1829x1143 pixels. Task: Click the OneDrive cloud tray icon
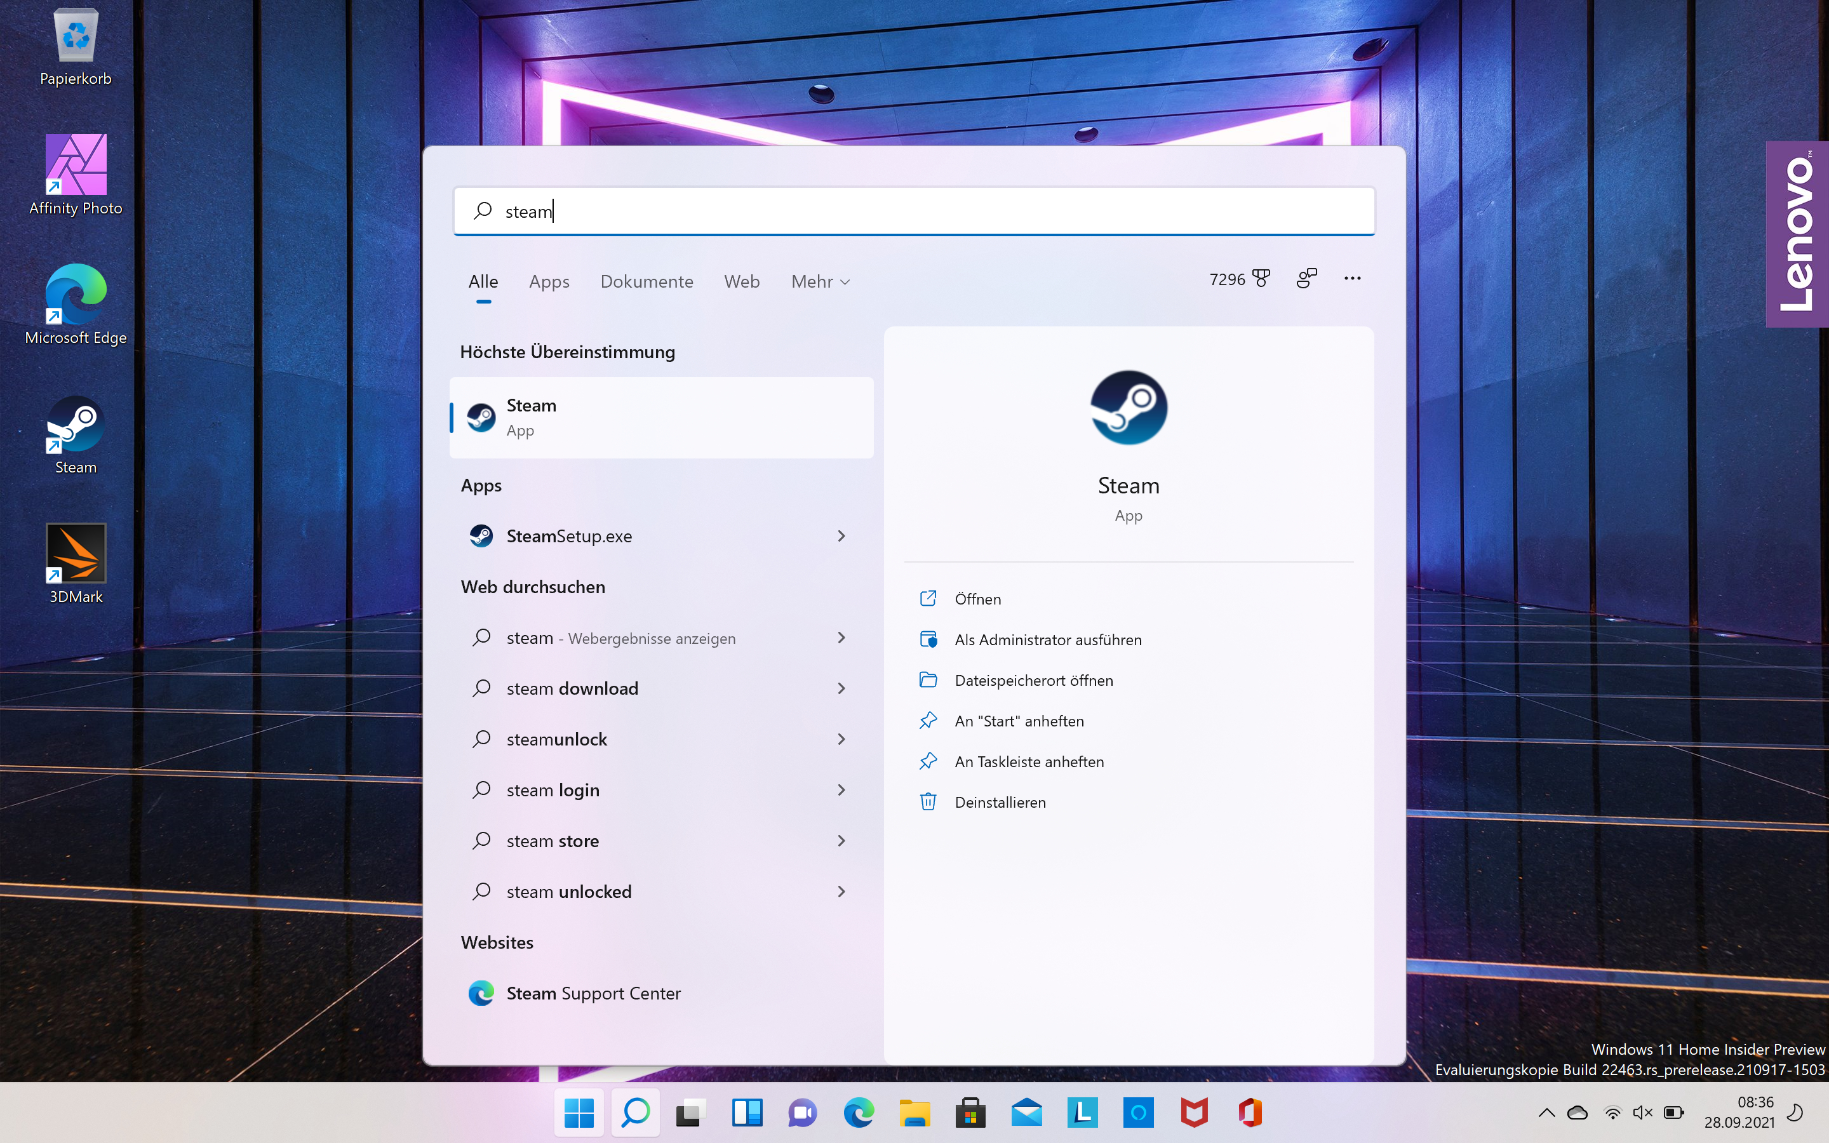coord(1578,1113)
